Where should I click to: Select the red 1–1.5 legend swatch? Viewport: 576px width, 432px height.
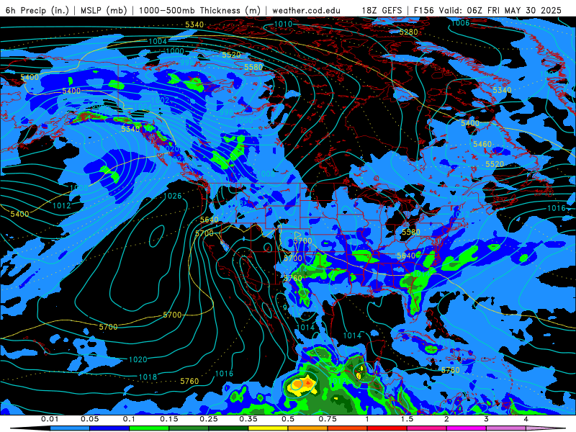(387, 428)
